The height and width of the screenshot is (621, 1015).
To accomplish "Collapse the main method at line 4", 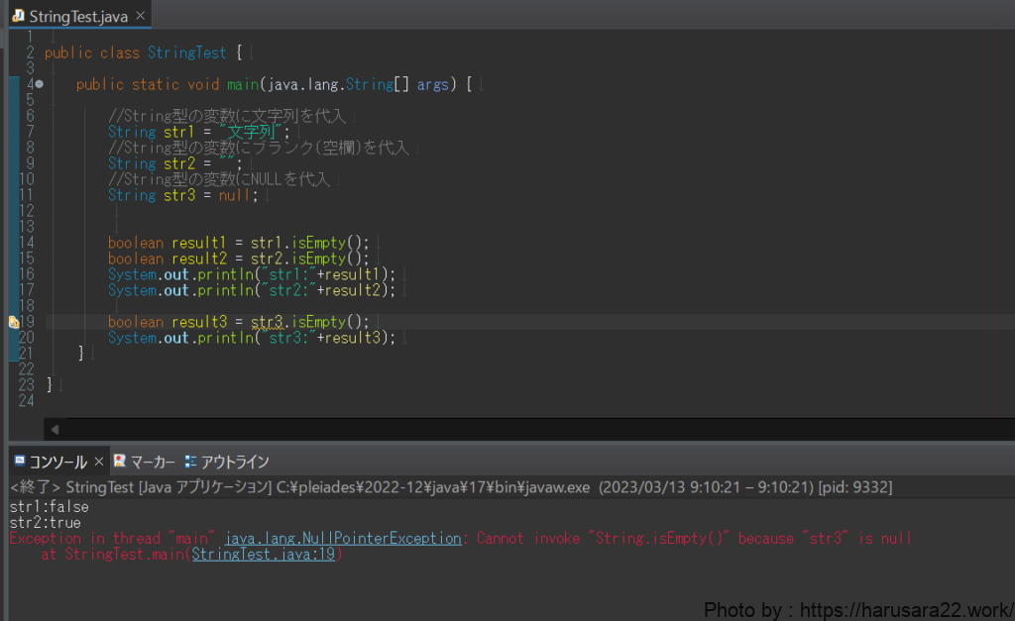I will (x=39, y=84).
